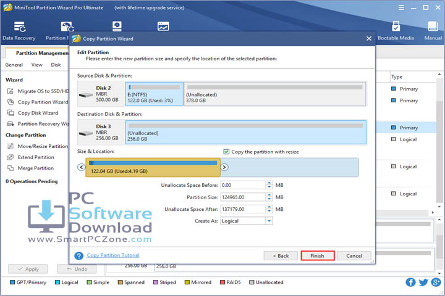Screen dimensions: 445x296
Task: Open the Facebook share icon
Action: [410, 282]
